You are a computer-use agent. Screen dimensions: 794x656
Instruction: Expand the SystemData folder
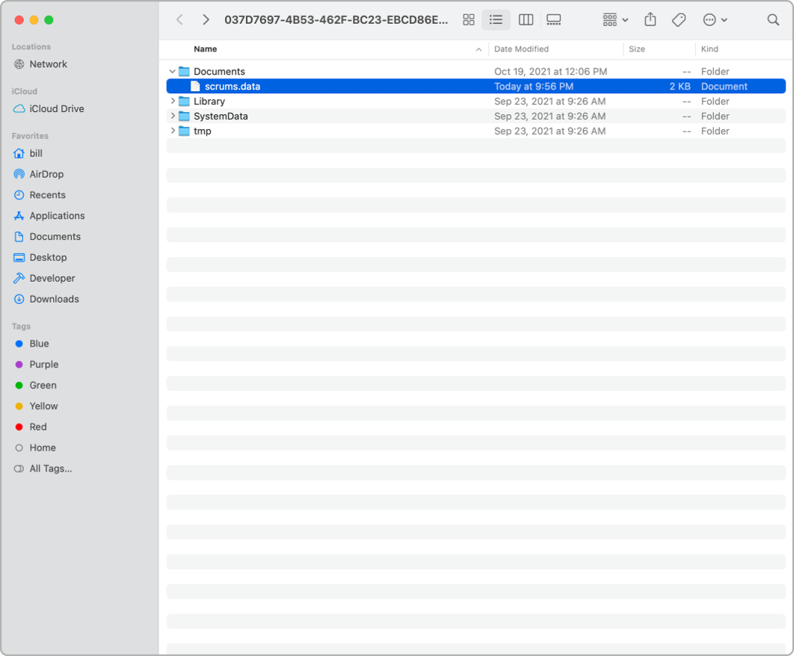173,117
